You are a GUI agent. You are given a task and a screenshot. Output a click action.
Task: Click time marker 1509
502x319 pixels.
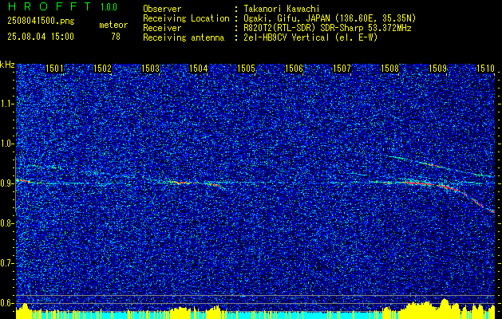[437, 69]
